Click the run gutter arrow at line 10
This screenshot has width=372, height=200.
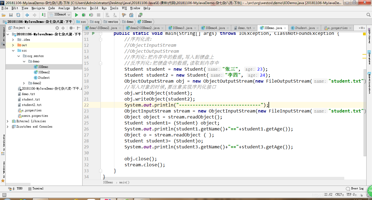click(93, 33)
